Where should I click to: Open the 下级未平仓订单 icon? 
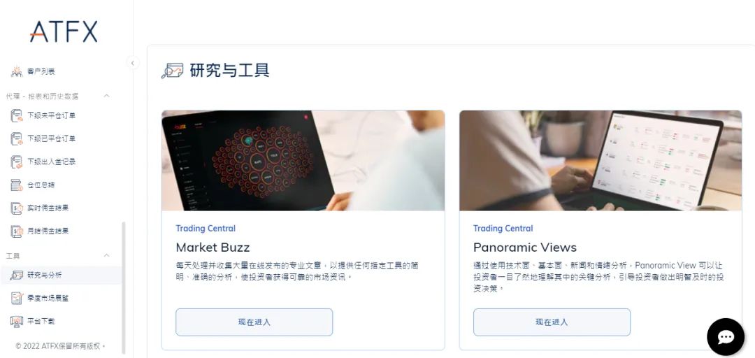click(17, 115)
